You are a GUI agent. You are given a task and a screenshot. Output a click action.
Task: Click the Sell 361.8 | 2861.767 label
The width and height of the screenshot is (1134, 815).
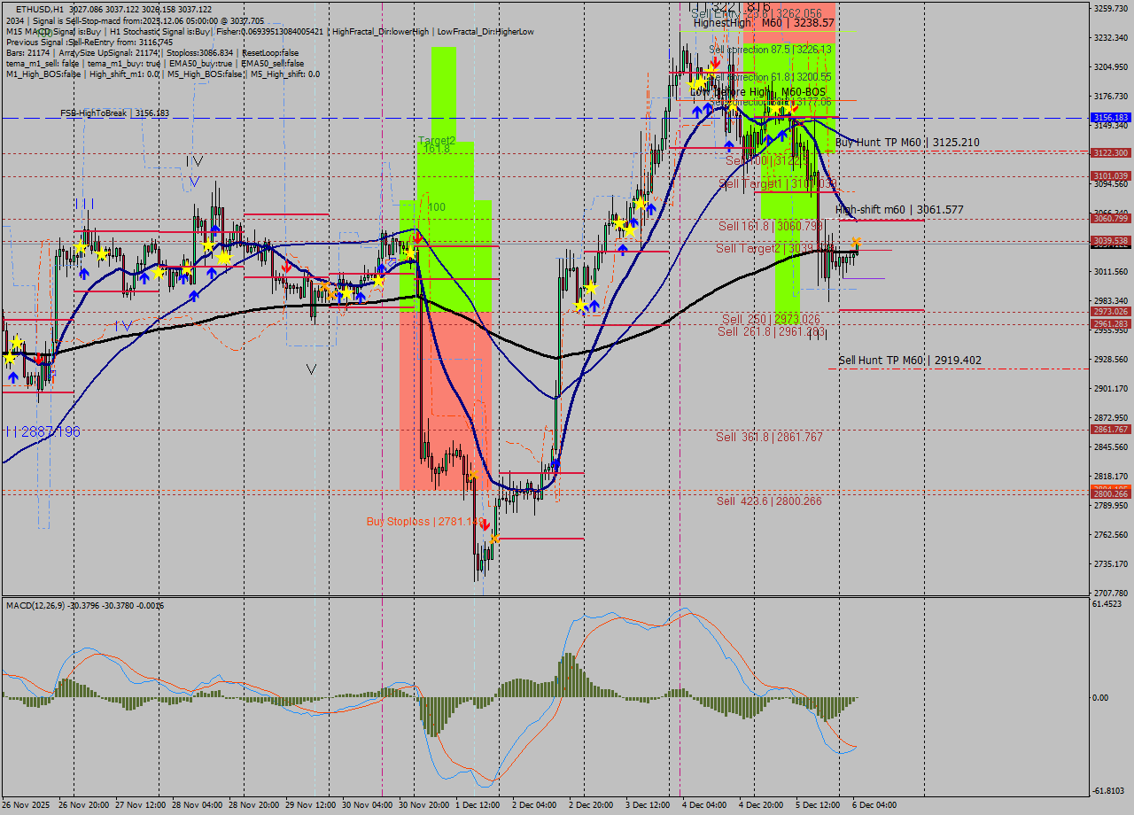click(x=769, y=437)
